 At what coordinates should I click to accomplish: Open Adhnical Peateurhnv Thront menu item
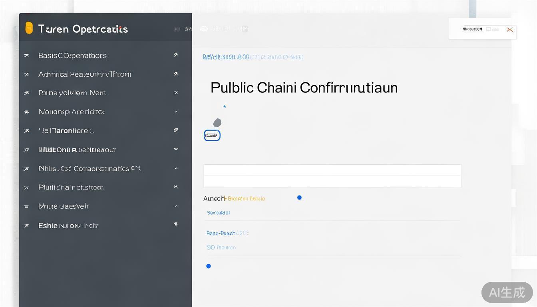pyautogui.click(x=85, y=74)
